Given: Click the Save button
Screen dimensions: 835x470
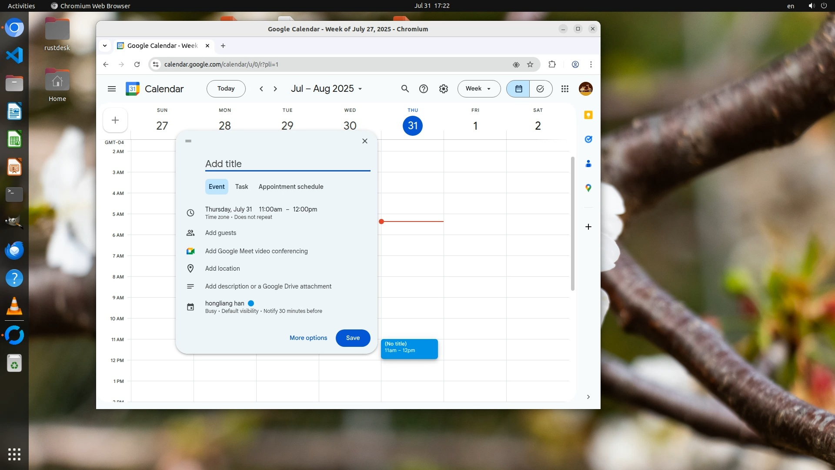Looking at the screenshot, I should tap(353, 338).
